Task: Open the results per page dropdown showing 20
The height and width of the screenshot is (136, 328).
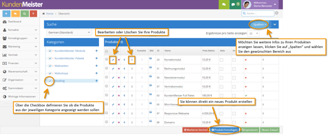Action: pyautogui.click(x=253, y=33)
